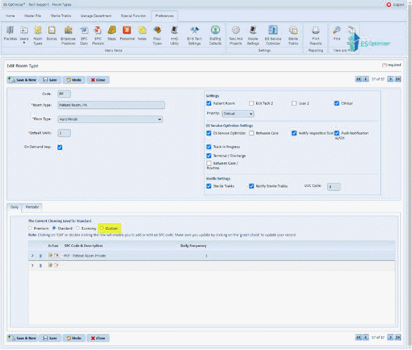Open the SPC Daily ribbon icon
This screenshot has height=350, width=412.
[x=84, y=36]
